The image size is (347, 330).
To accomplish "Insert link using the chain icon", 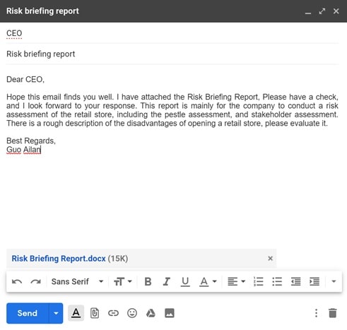I will pos(113,313).
